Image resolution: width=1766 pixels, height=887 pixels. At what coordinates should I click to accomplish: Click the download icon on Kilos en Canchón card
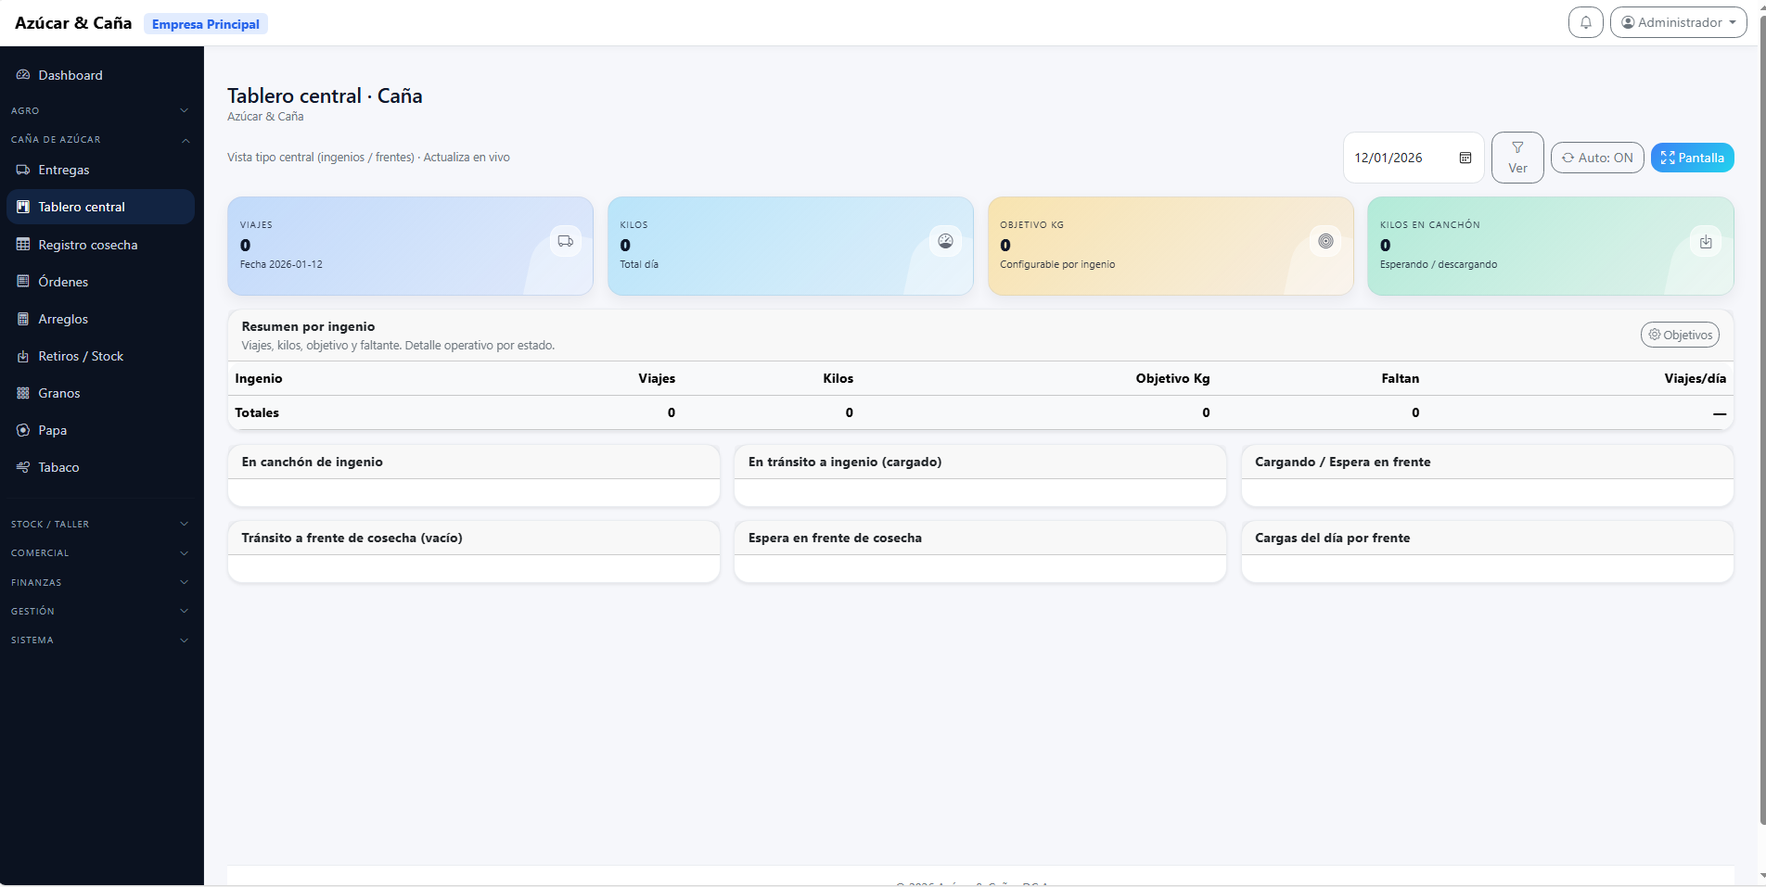(1705, 242)
